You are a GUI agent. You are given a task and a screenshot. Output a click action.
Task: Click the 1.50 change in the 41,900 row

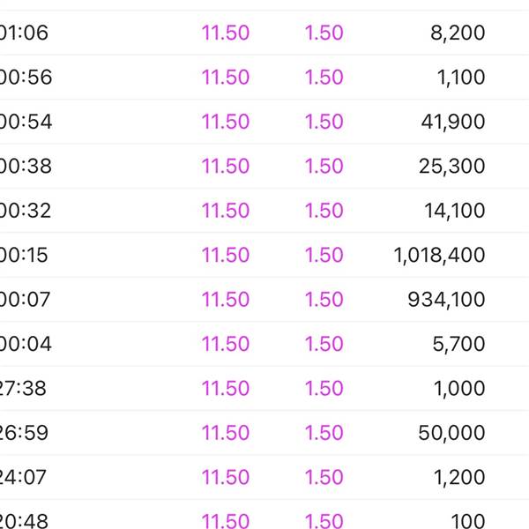tap(324, 122)
